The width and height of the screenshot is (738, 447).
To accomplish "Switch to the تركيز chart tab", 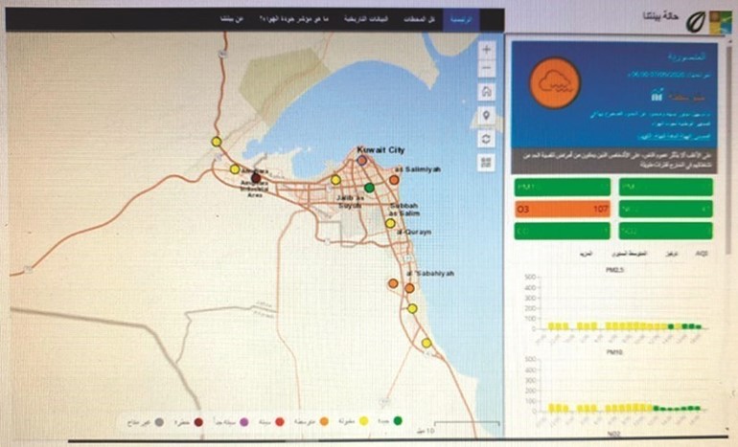I will tap(672, 254).
